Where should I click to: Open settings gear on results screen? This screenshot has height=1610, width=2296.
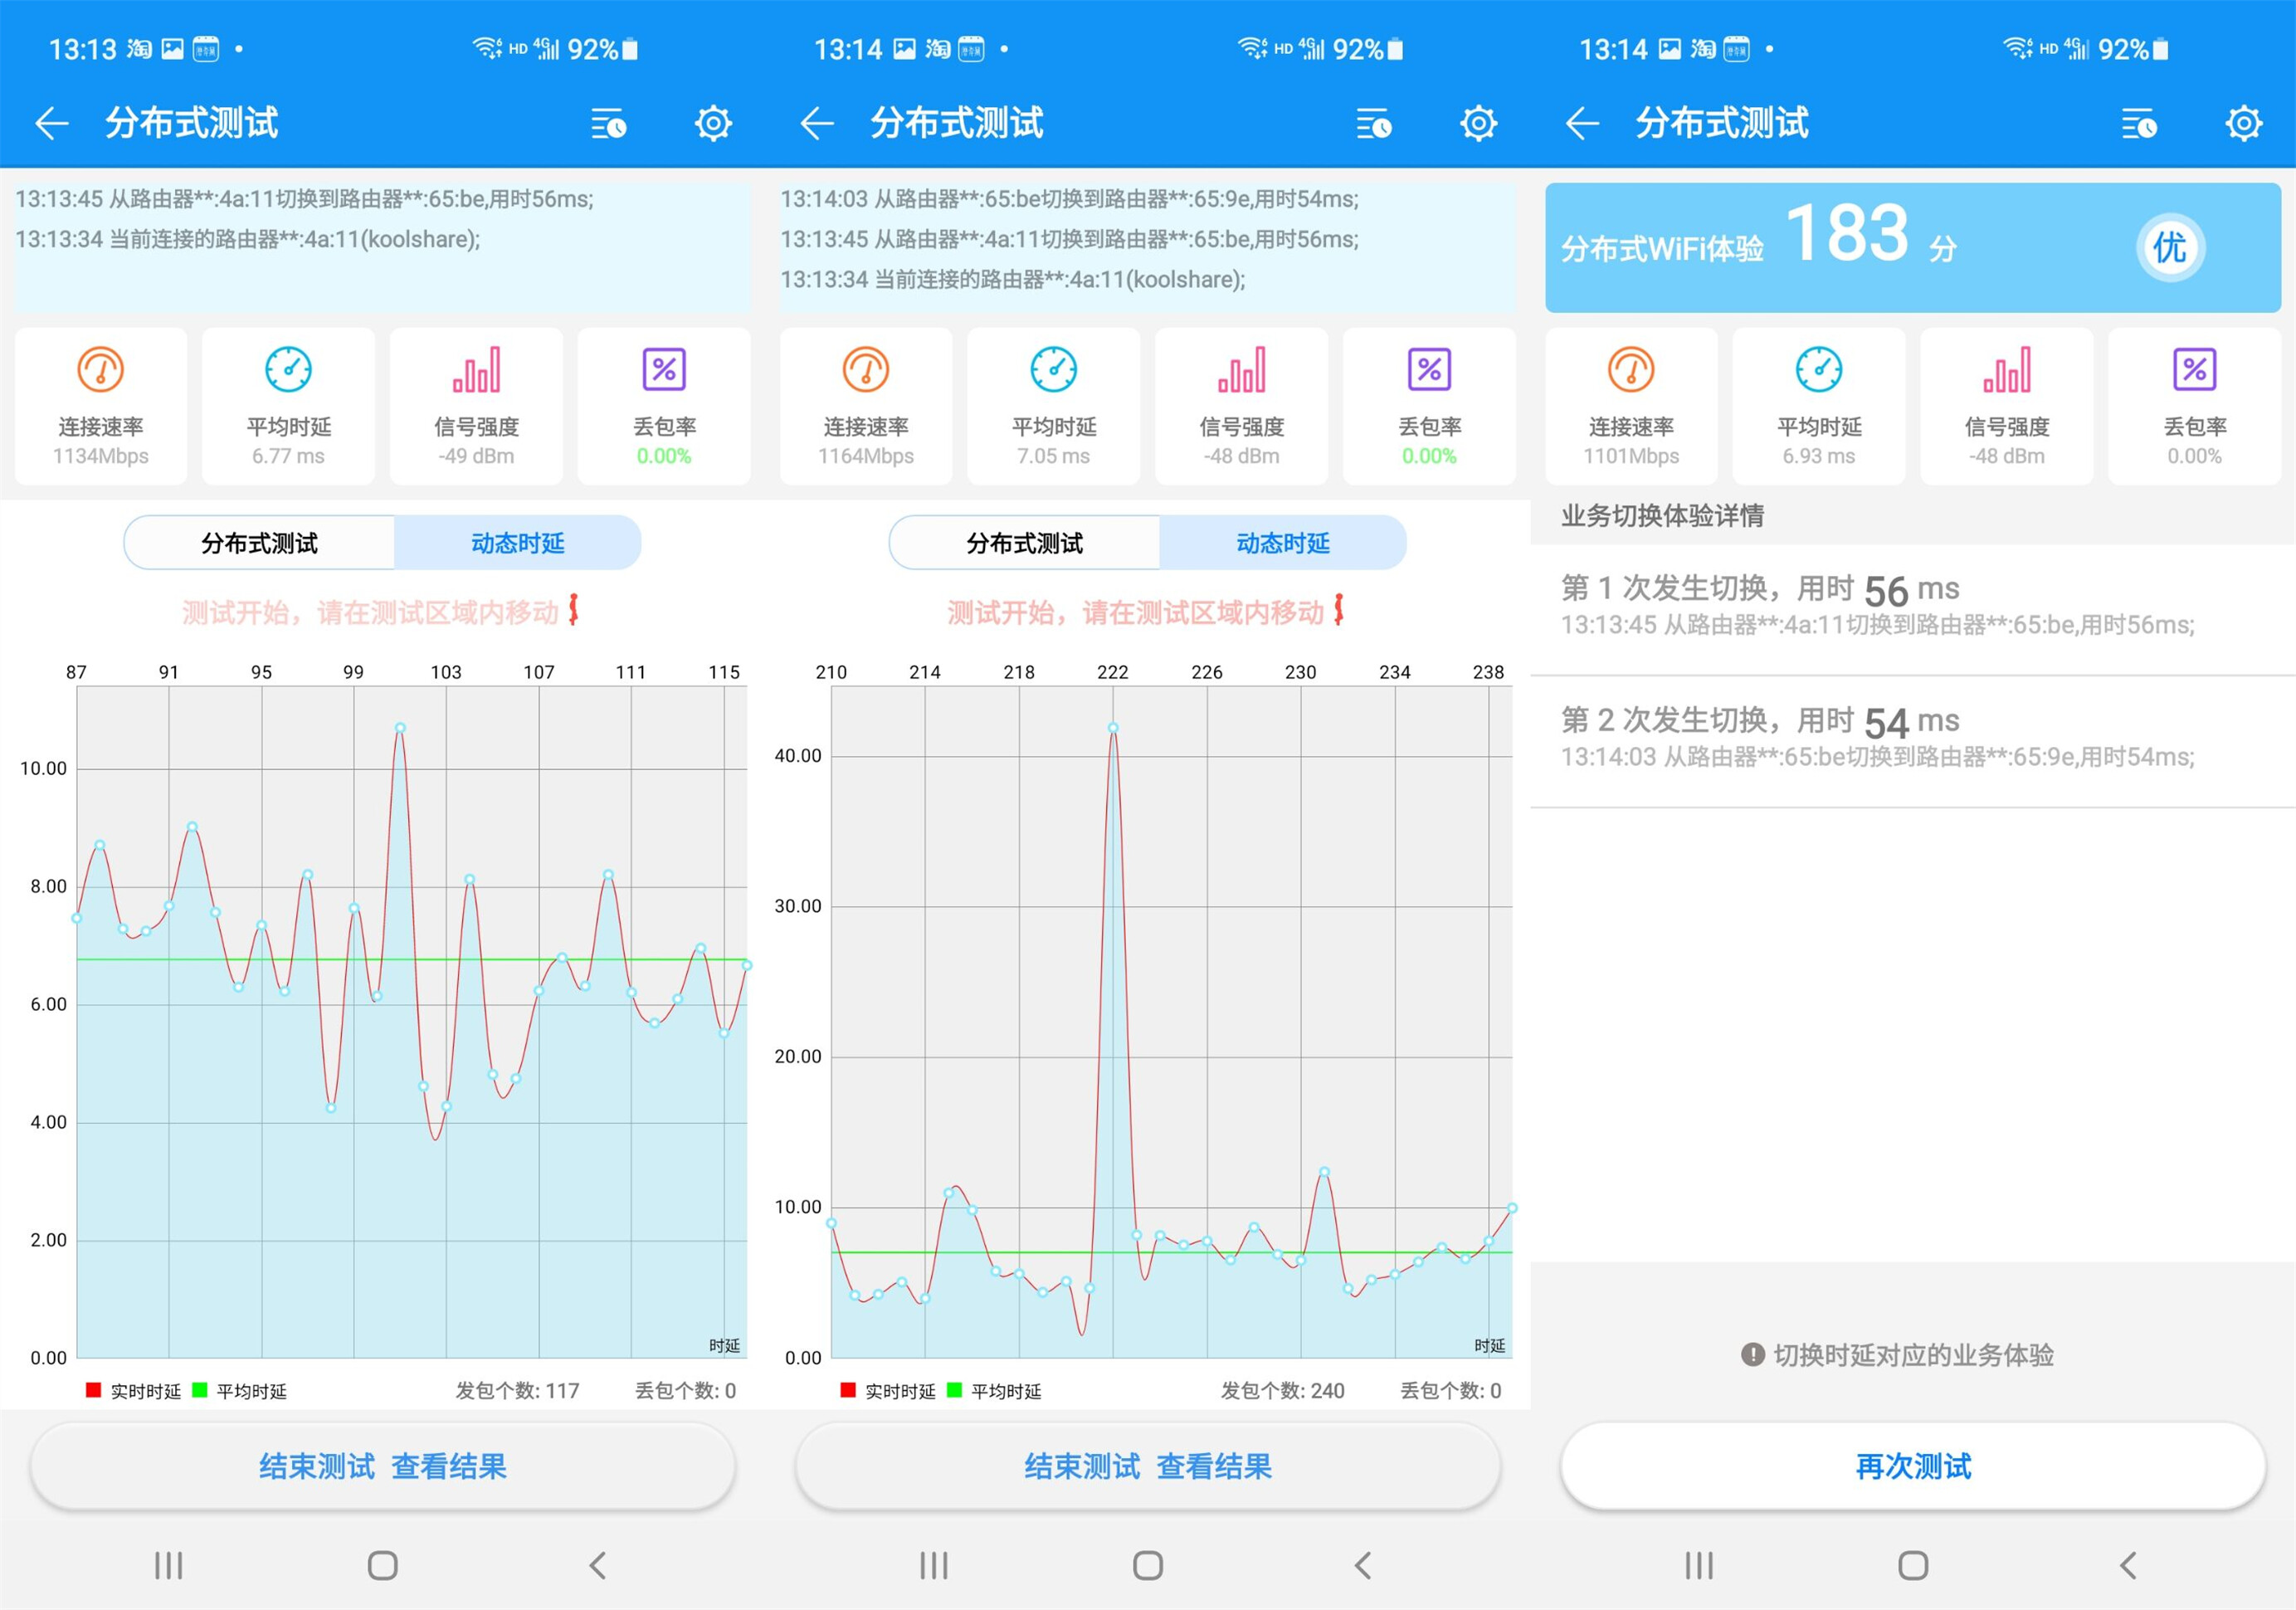tap(2243, 124)
